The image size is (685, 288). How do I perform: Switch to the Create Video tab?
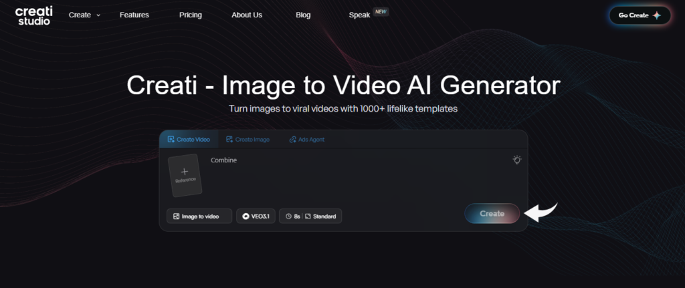point(189,140)
